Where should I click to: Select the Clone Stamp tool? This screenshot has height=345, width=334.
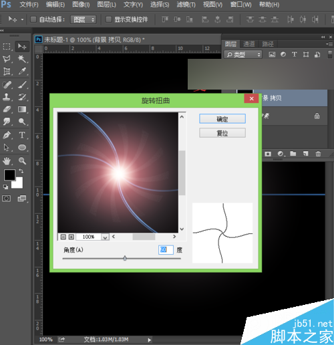click(7, 97)
